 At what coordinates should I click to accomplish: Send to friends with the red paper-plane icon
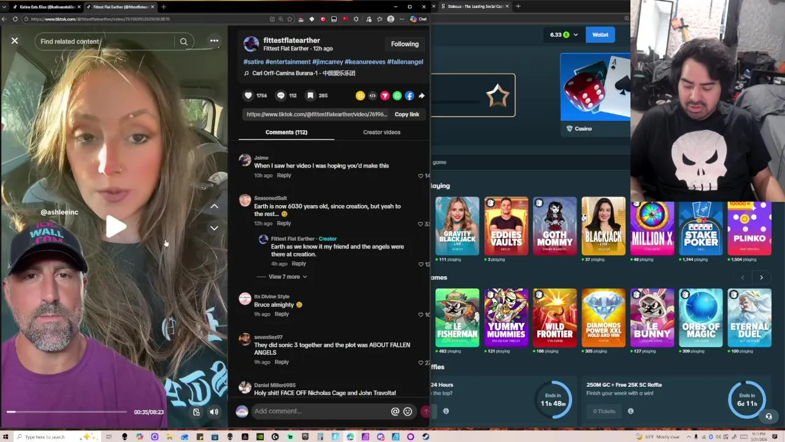click(x=385, y=95)
